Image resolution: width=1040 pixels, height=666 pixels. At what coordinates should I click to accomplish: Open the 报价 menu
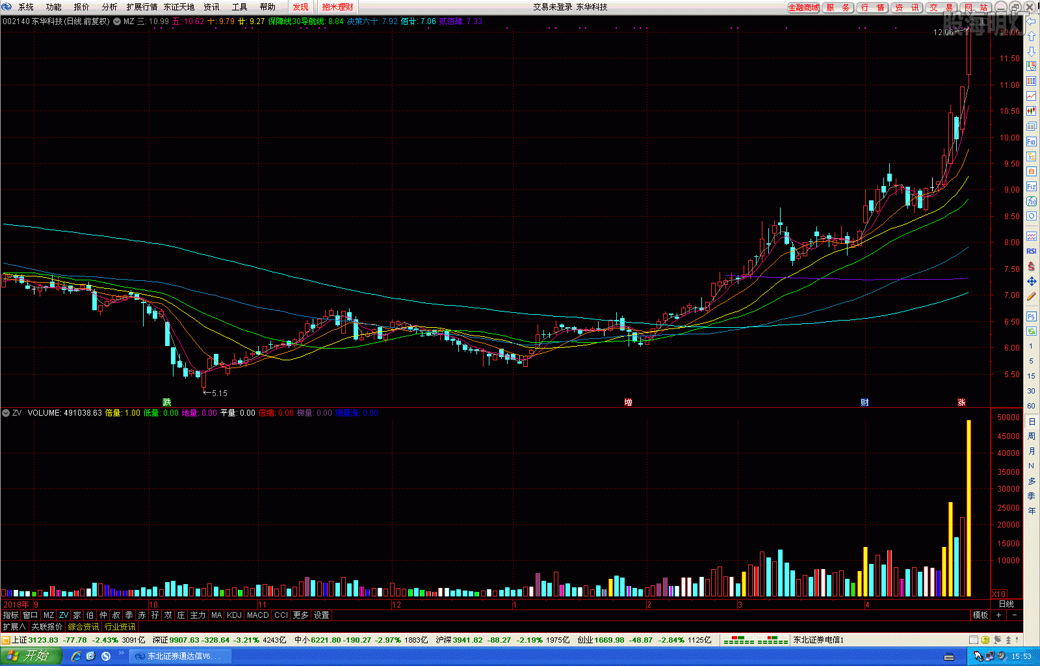point(82,7)
